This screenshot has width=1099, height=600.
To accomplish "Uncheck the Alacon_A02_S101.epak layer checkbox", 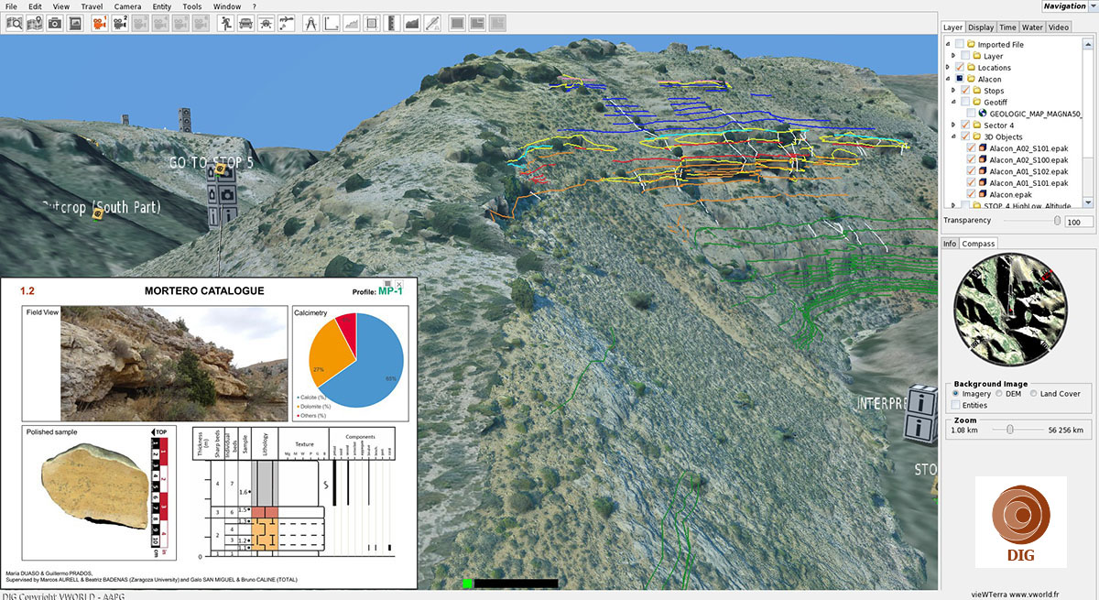I will tap(972, 148).
